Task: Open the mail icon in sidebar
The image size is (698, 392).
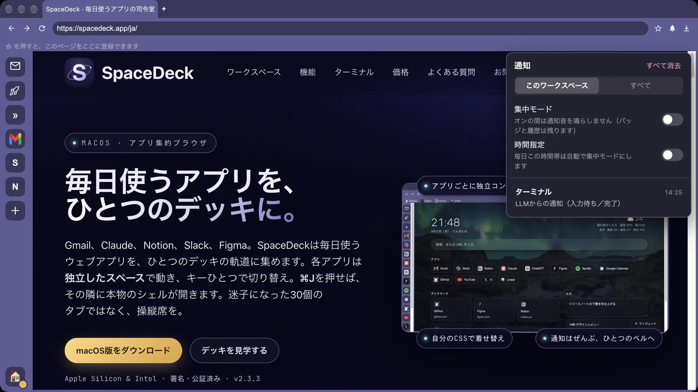Action: coord(15,66)
